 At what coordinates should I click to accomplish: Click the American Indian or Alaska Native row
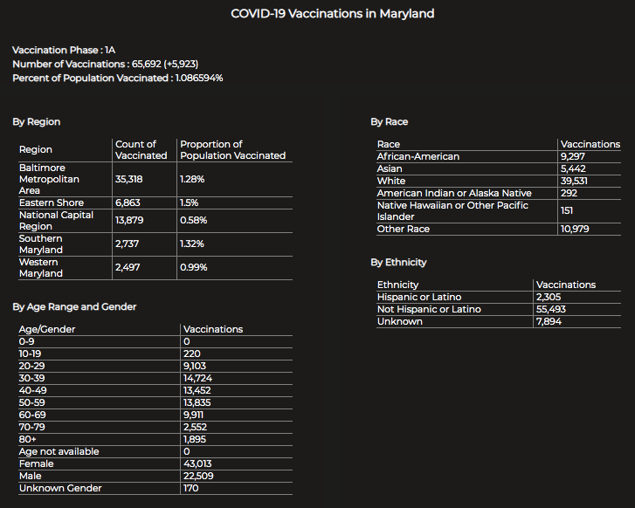453,193
